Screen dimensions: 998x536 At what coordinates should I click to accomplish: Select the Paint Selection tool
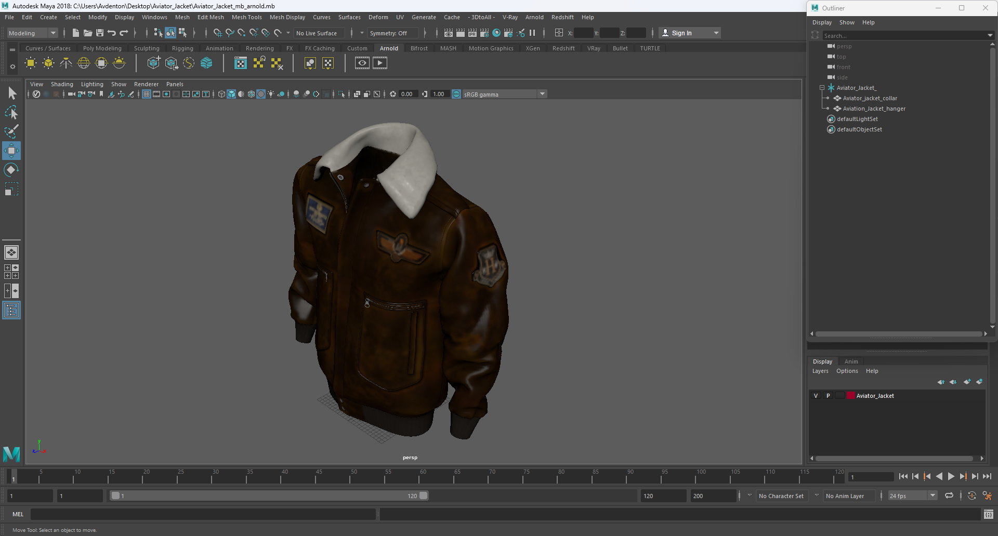[x=11, y=131]
